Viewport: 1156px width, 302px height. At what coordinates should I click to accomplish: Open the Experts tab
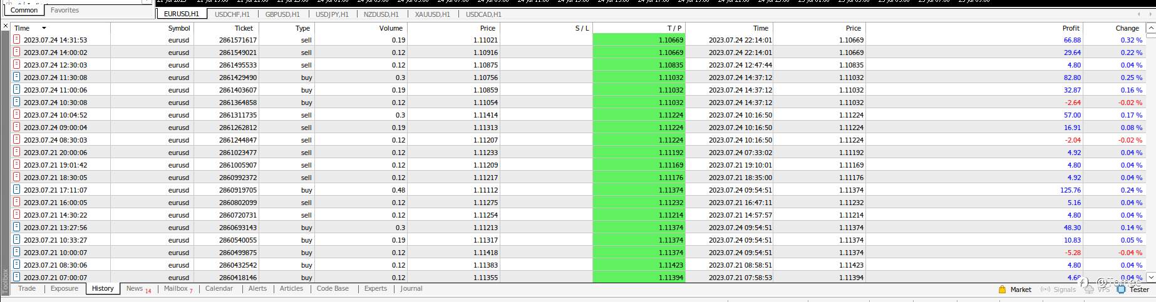[x=376, y=289]
